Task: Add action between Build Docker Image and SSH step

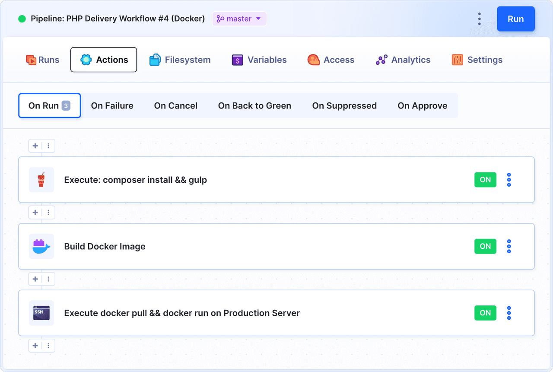Action: [35, 279]
